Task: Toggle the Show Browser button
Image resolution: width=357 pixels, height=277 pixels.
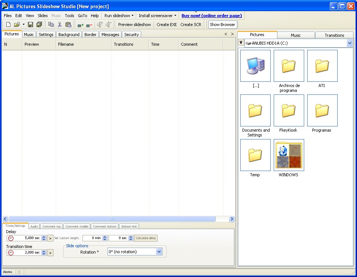Action: (222, 25)
